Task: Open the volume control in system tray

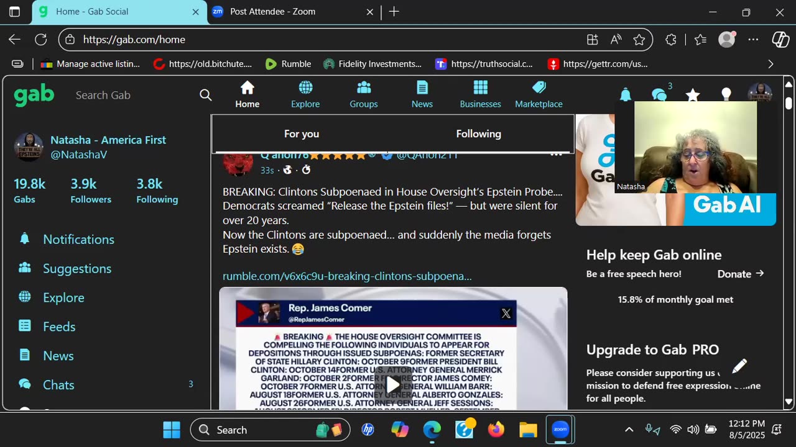Action: [x=693, y=430]
